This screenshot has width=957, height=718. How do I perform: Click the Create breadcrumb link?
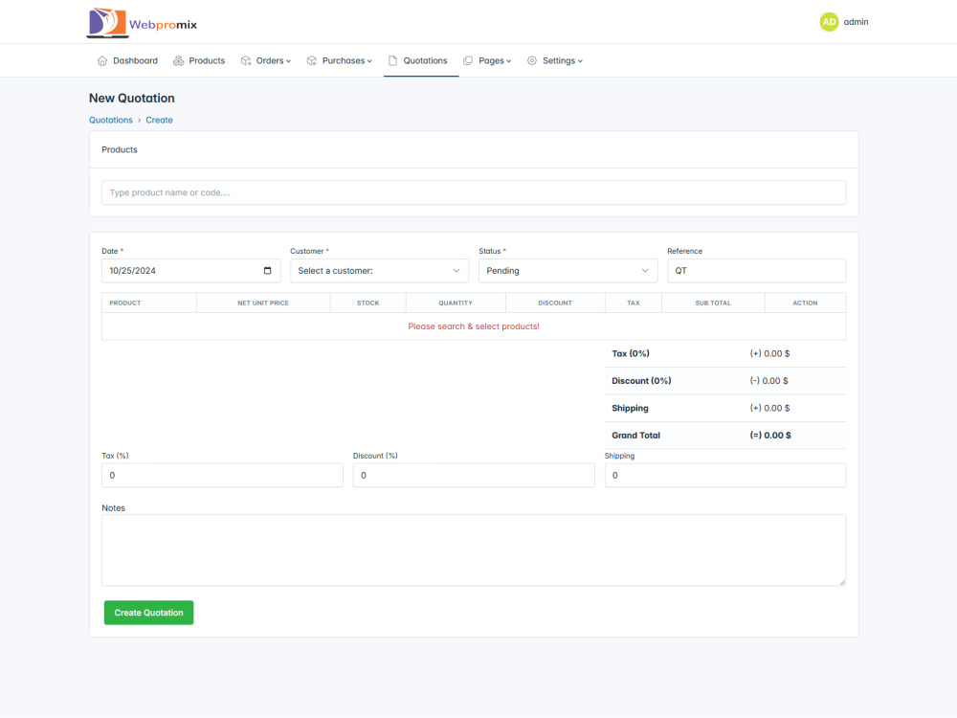(159, 120)
